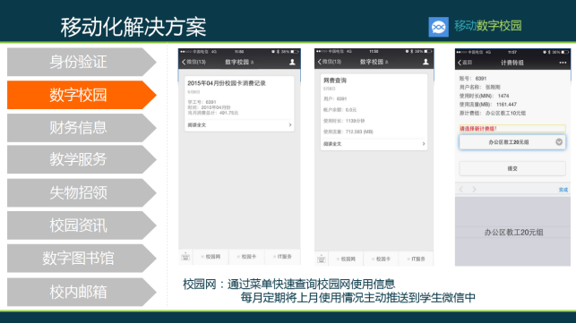Expand 阅读全文 in the 网费查询 card
The image size is (576, 323).
tap(374, 144)
